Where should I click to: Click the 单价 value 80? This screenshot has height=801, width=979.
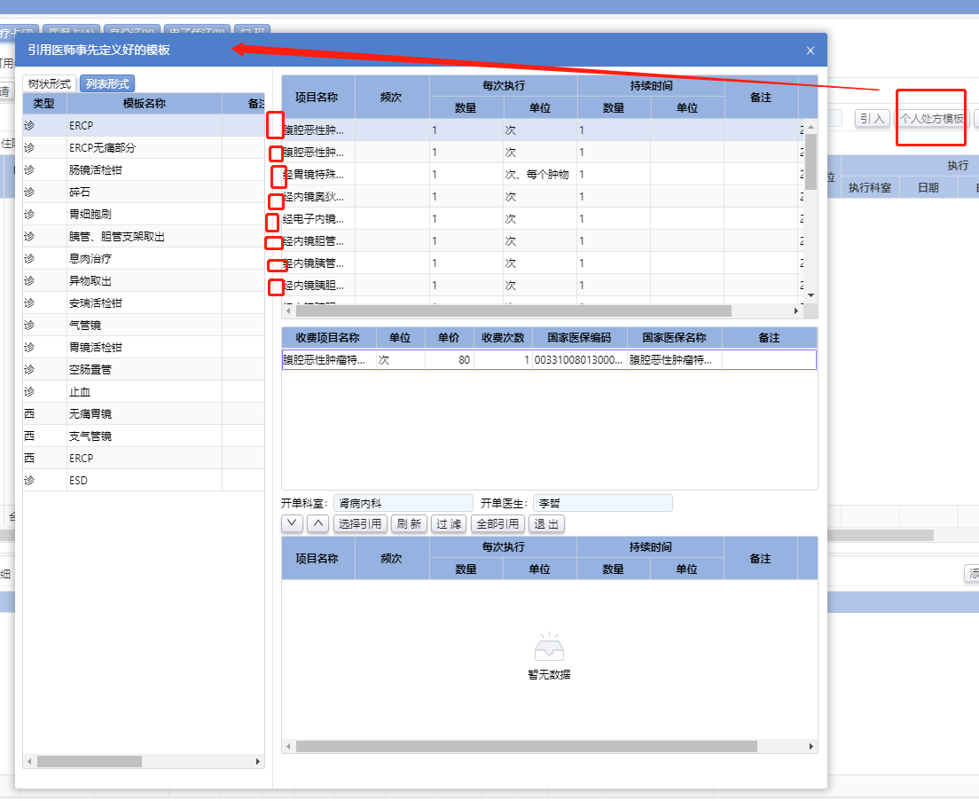(x=449, y=359)
